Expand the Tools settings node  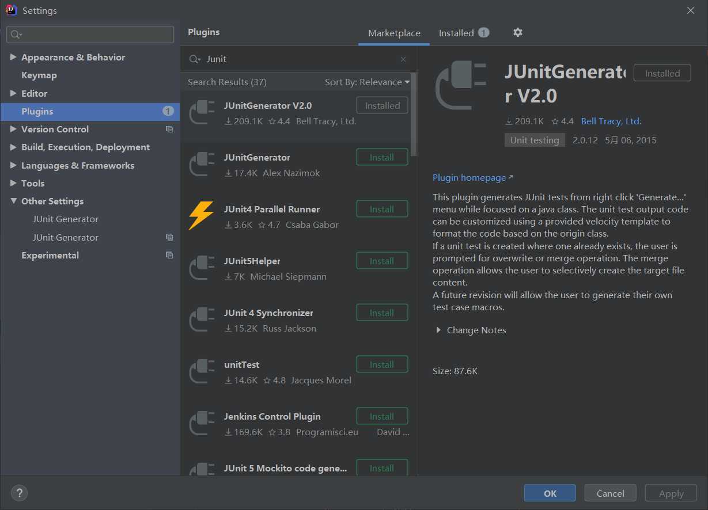[13, 184]
